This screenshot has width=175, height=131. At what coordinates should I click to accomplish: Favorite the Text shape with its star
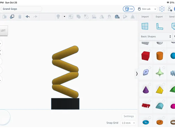click(150, 101)
